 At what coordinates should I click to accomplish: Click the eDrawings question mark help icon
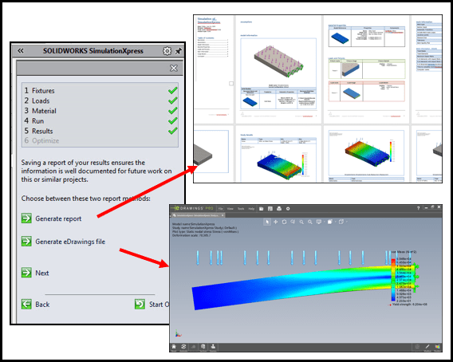click(x=418, y=208)
